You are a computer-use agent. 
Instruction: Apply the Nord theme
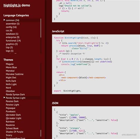[x=8, y=88]
